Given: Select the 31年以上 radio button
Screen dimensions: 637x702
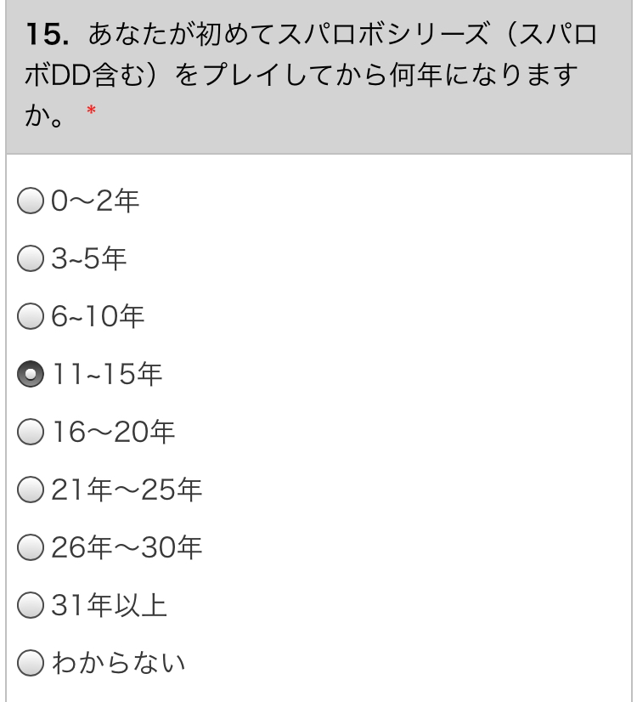Looking at the screenshot, I should 31,605.
